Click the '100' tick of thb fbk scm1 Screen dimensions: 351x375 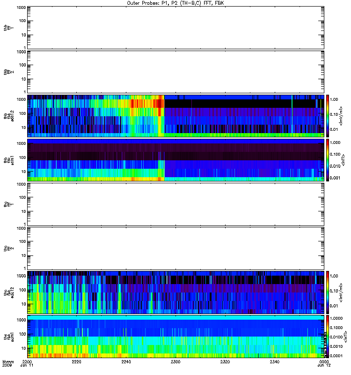[22, 157]
